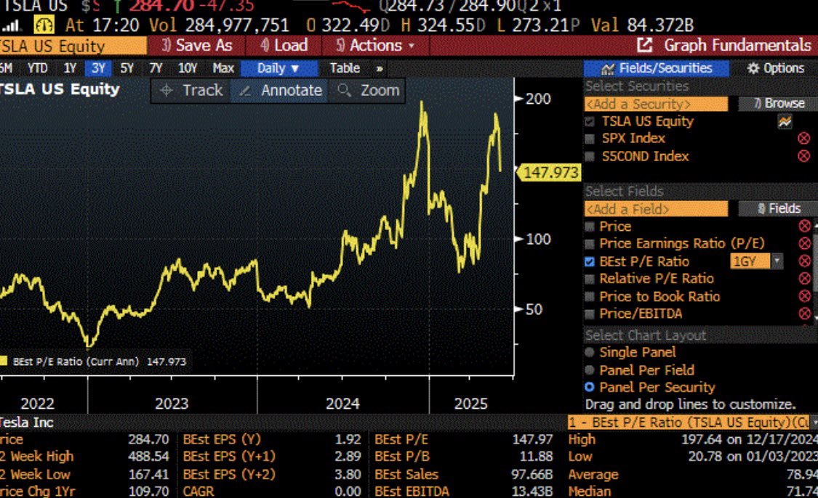The height and width of the screenshot is (498, 818).
Task: Enable Price/EBITDA checkbox
Action: coord(590,314)
